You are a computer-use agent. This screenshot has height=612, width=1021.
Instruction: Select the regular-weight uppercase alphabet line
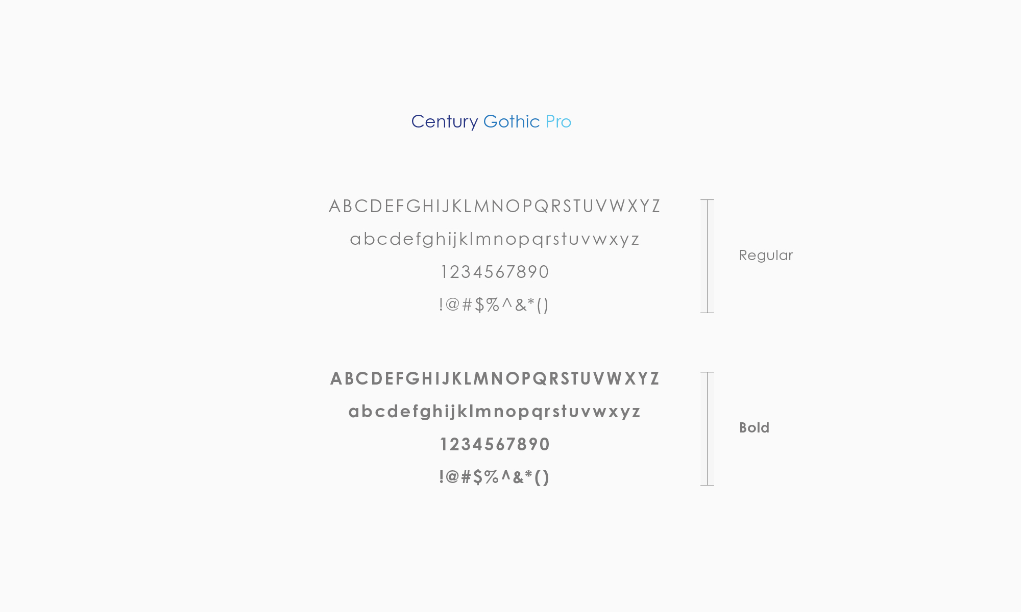coord(494,206)
